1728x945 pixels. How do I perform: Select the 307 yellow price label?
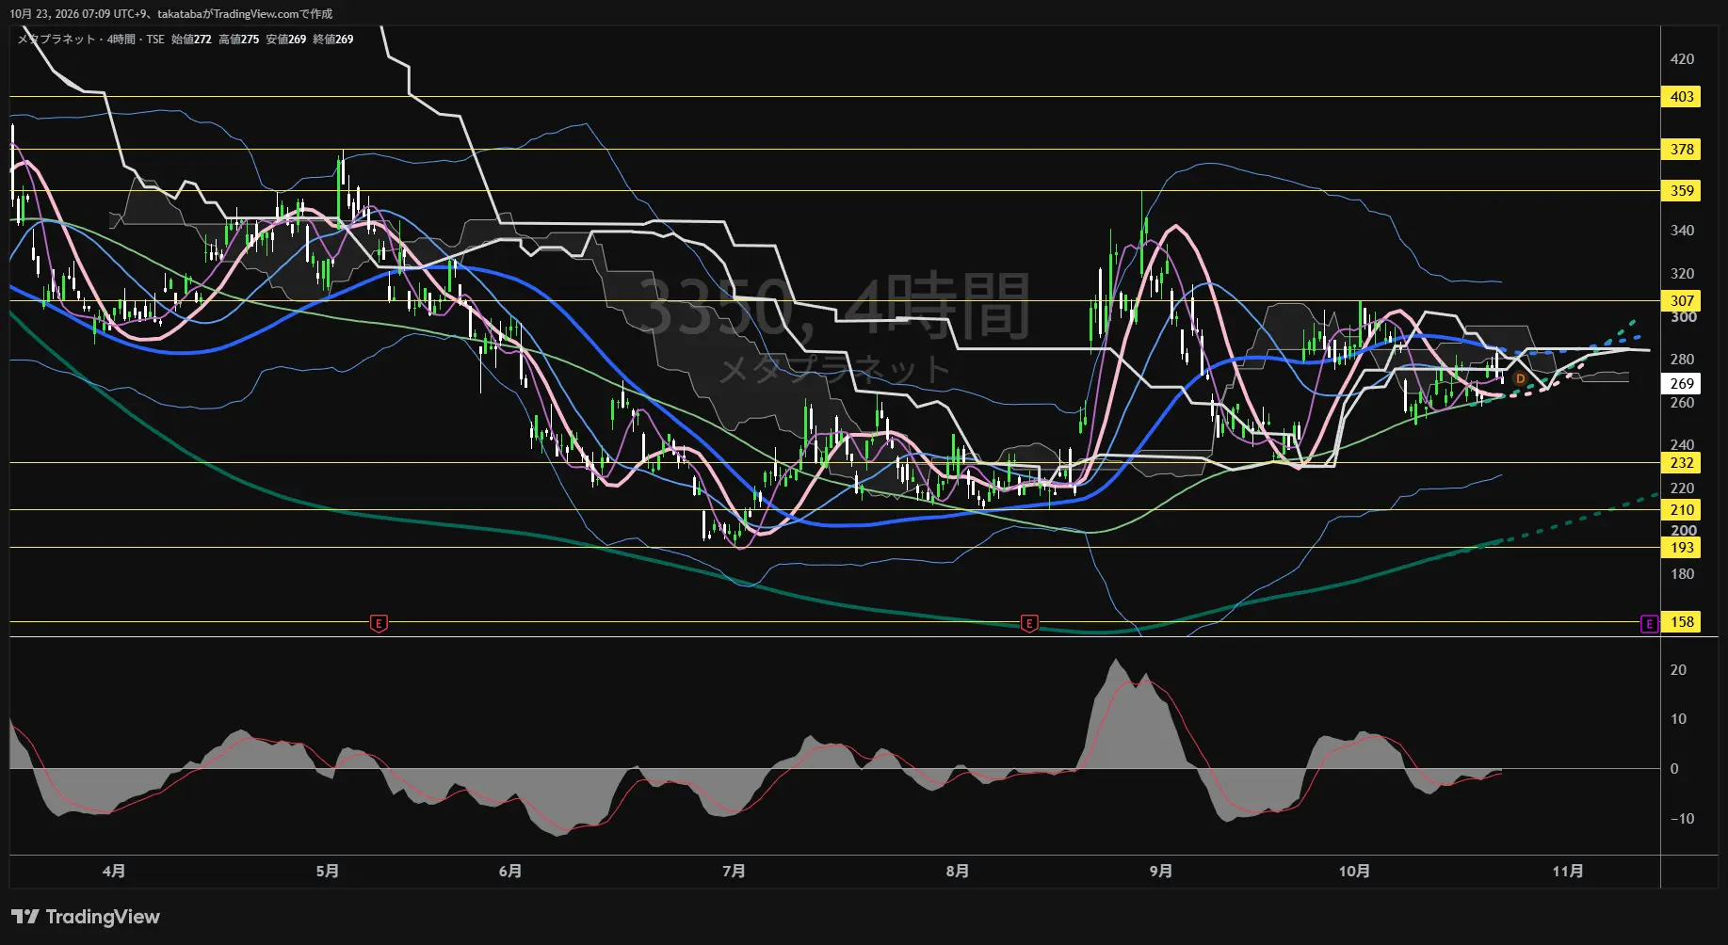pos(1682,301)
